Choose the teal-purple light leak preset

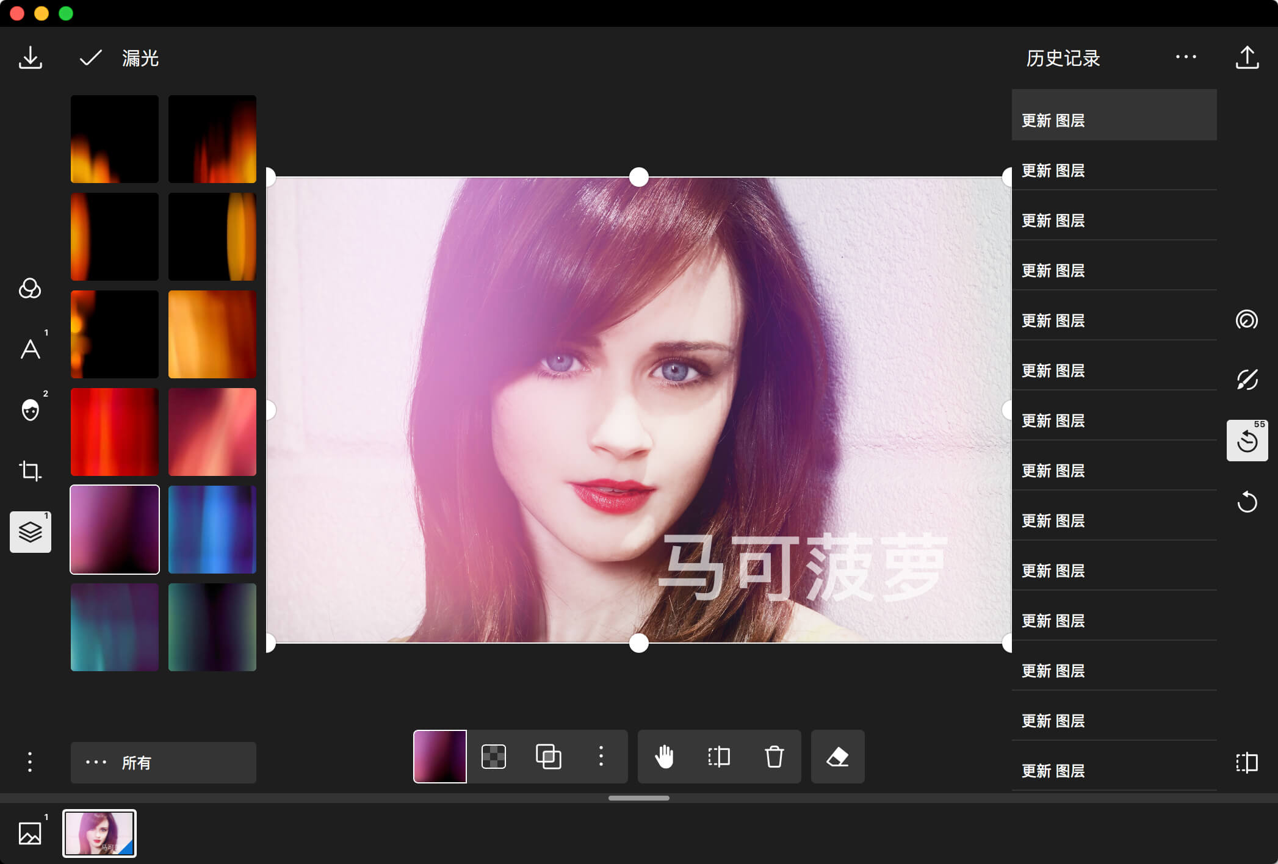tap(115, 627)
